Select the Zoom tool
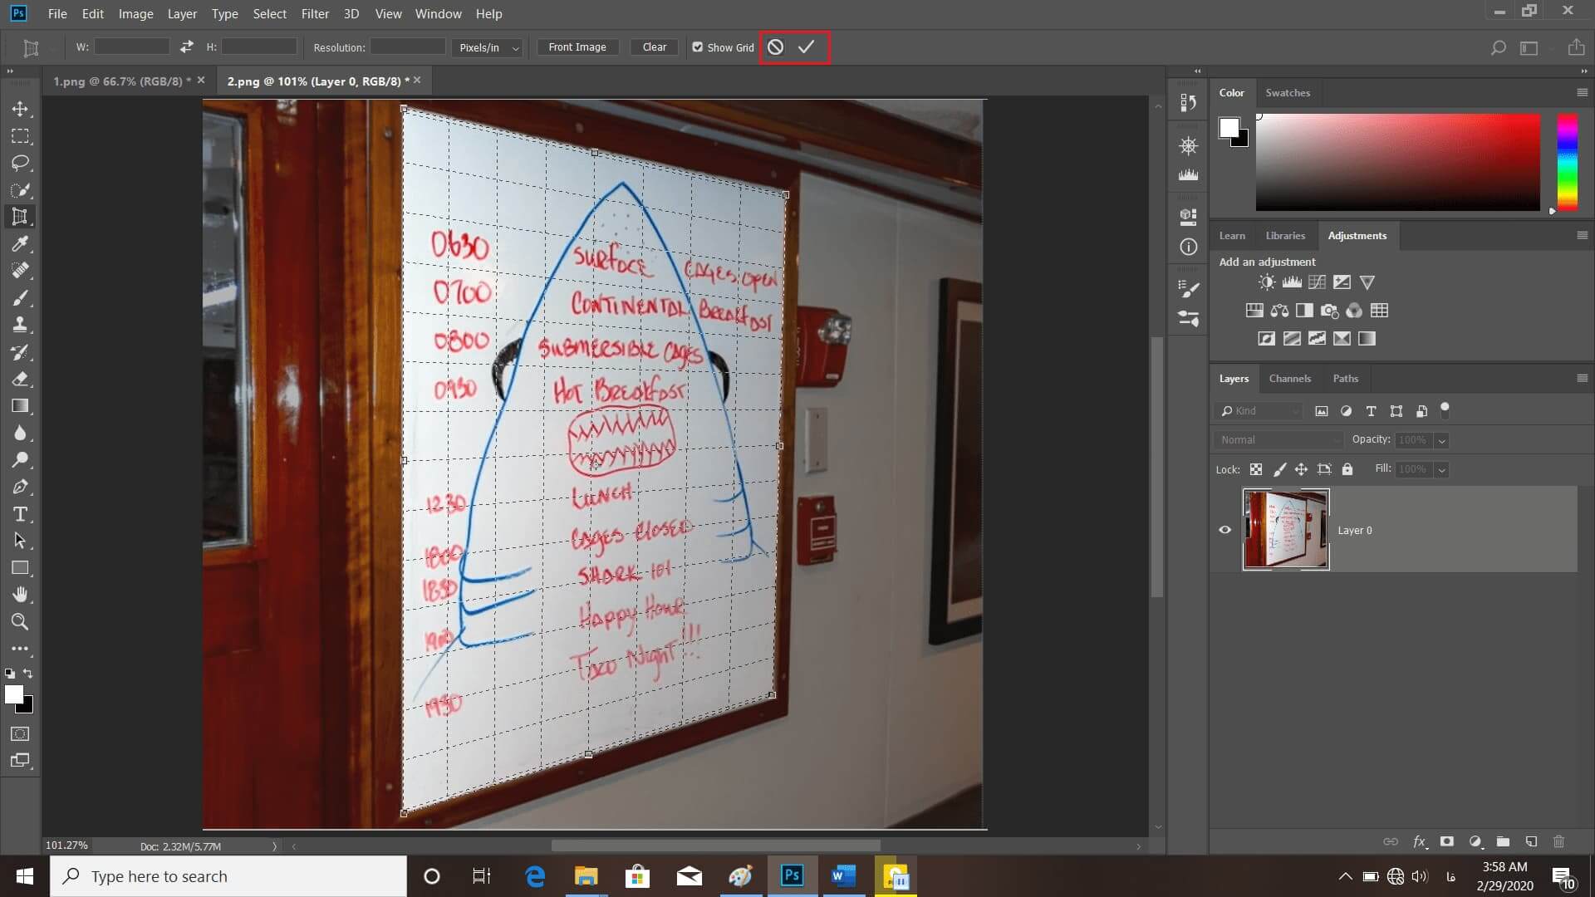 (x=20, y=621)
